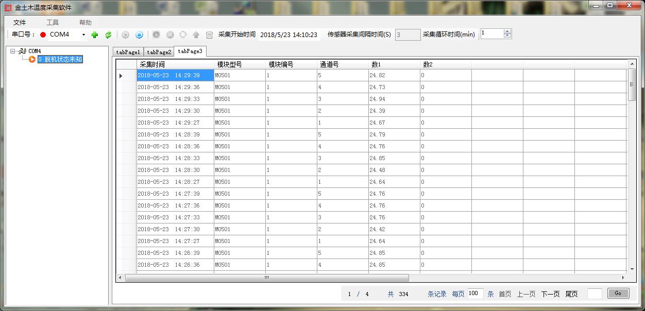Screen dimensions: 645x311
Task: Click the green refresh ports icon
Action: coord(108,35)
